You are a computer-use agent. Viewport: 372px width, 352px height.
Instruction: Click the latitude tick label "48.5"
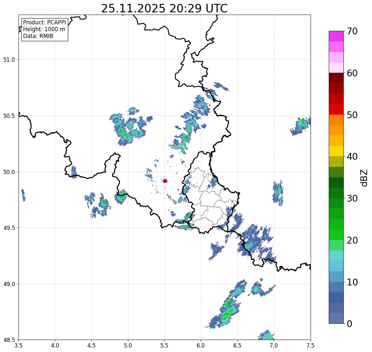coord(9,340)
